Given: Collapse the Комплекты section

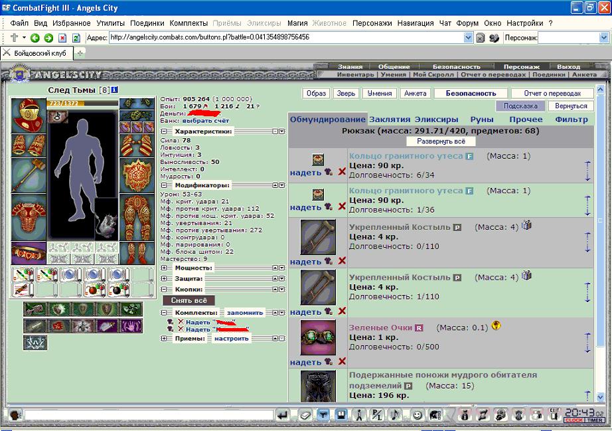Looking at the screenshot, I should tap(165, 313).
